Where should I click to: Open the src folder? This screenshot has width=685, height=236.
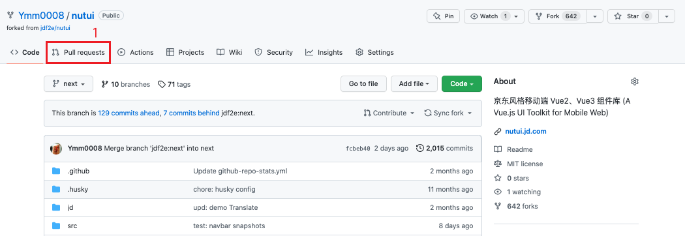[x=72, y=226]
